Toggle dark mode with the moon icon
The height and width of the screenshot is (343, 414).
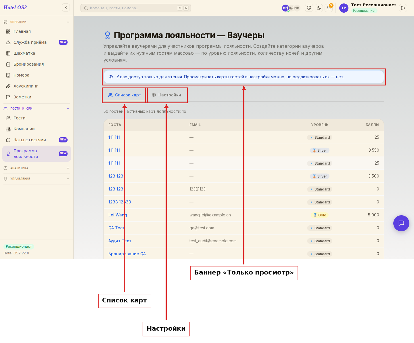click(319, 8)
